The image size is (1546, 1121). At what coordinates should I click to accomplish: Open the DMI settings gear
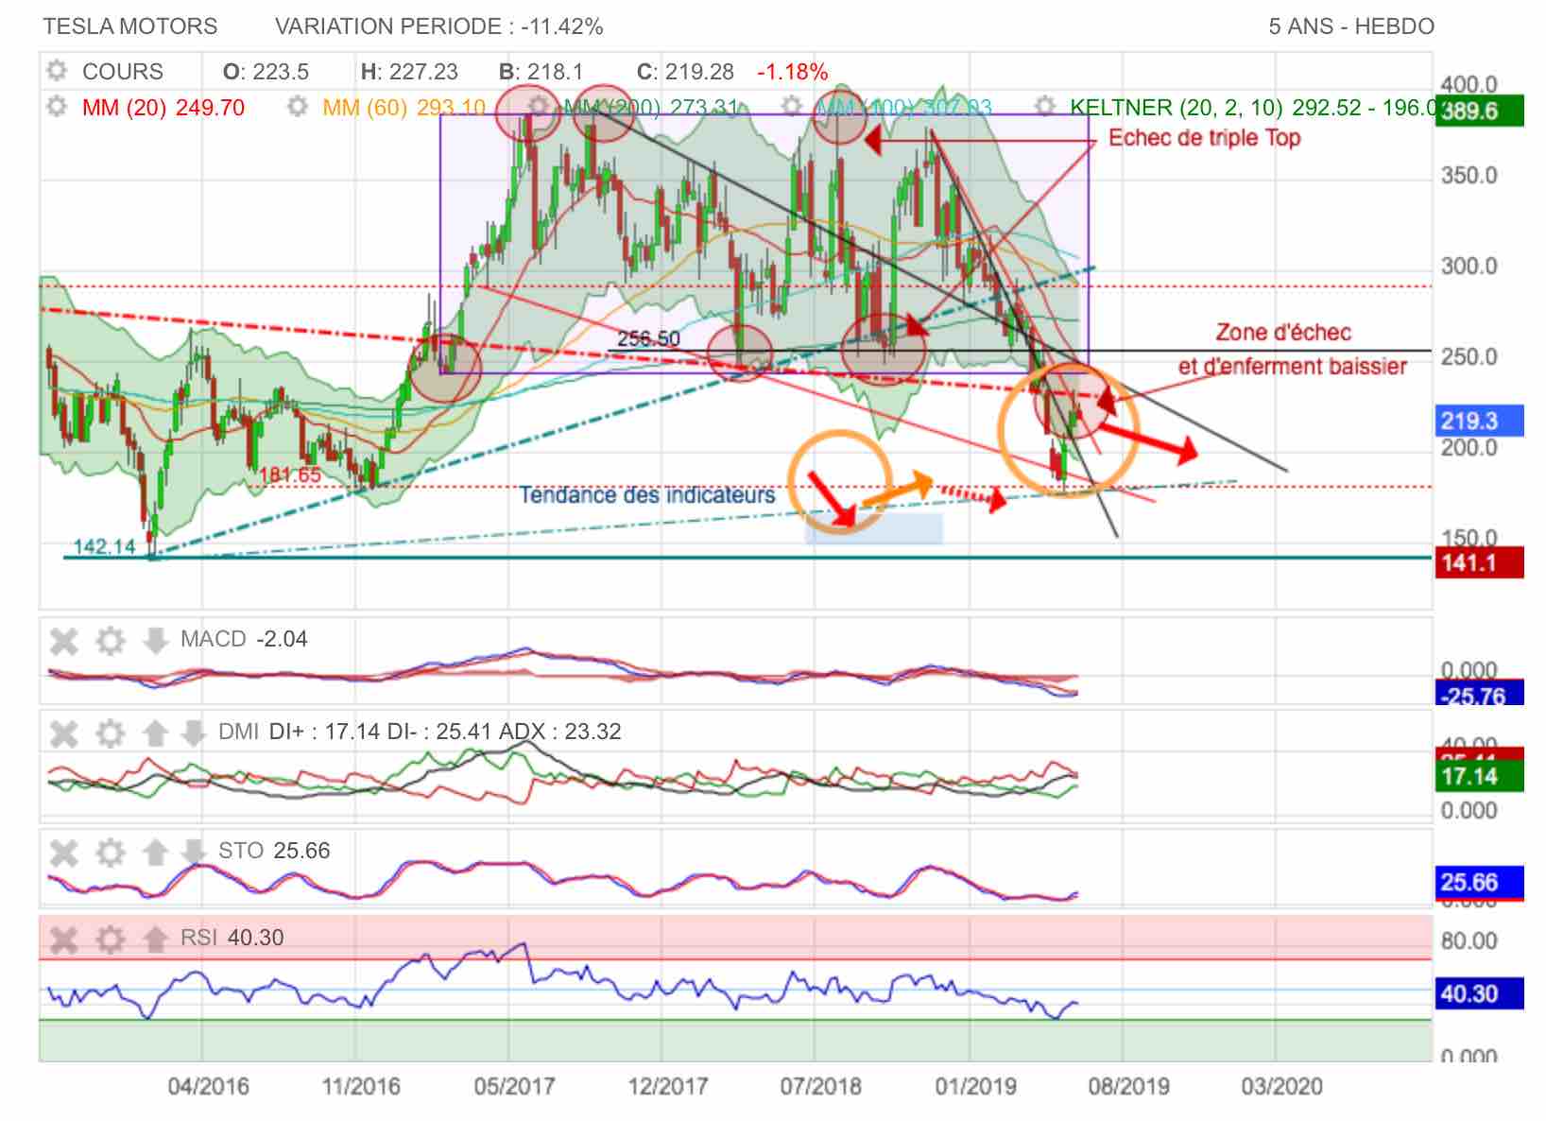click(111, 733)
